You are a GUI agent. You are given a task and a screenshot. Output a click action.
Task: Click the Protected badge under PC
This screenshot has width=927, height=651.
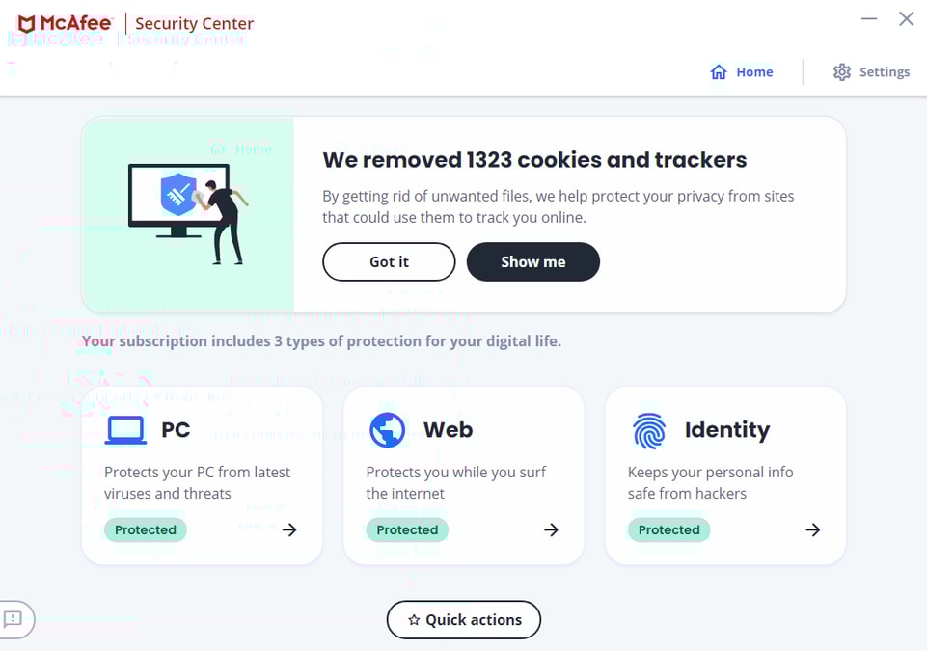click(x=145, y=529)
